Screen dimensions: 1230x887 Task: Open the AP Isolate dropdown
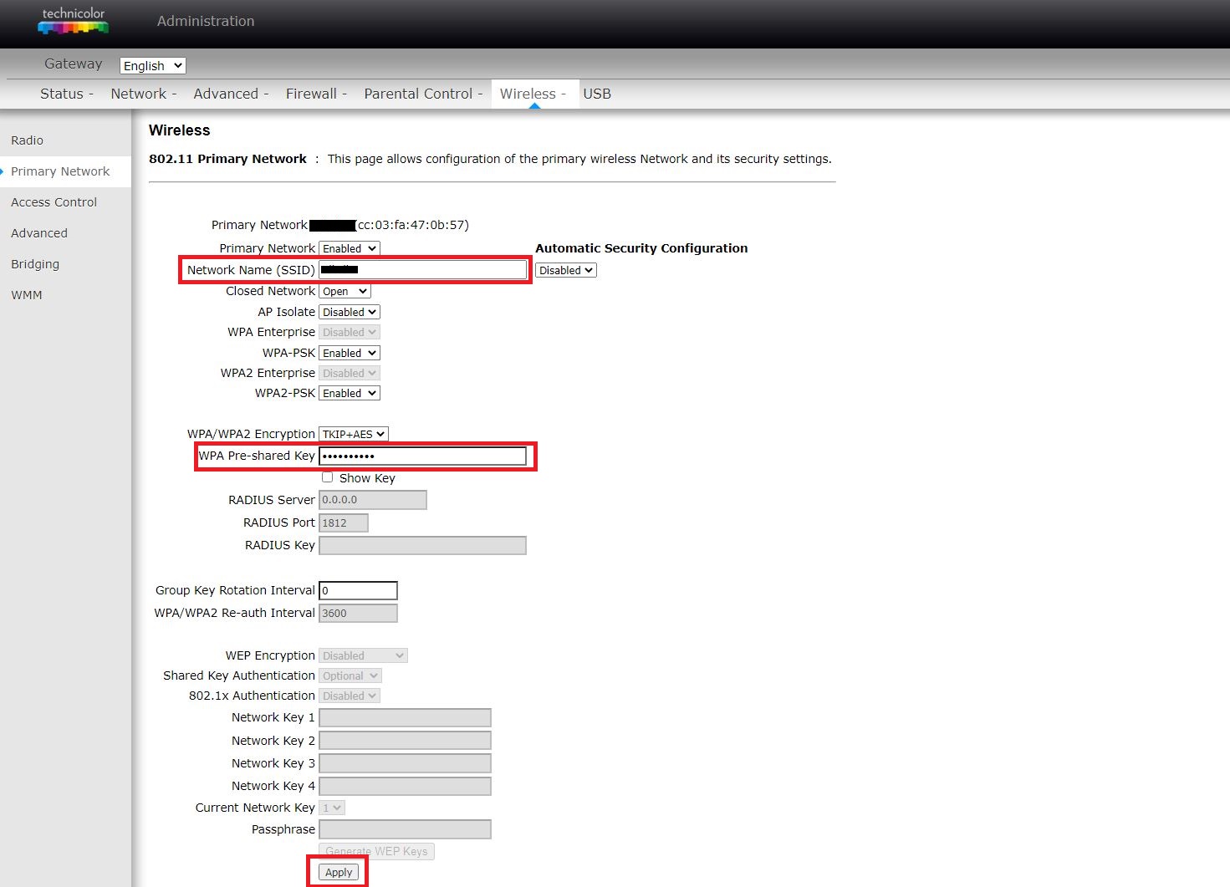coord(349,311)
